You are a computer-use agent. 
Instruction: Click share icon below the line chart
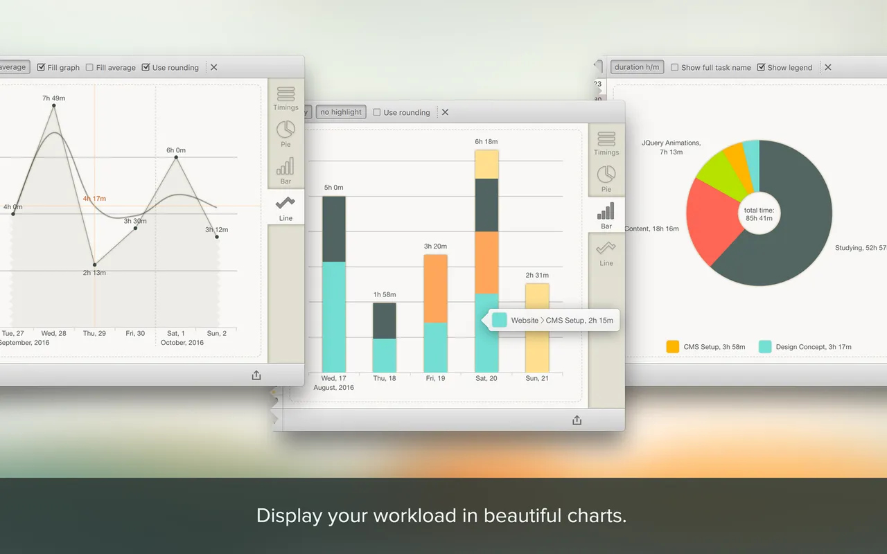click(256, 375)
